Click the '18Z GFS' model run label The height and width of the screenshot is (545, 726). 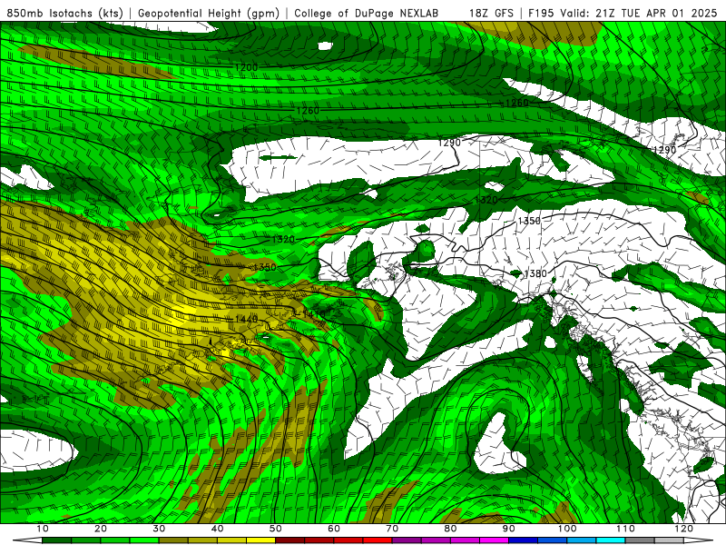pyautogui.click(x=491, y=13)
